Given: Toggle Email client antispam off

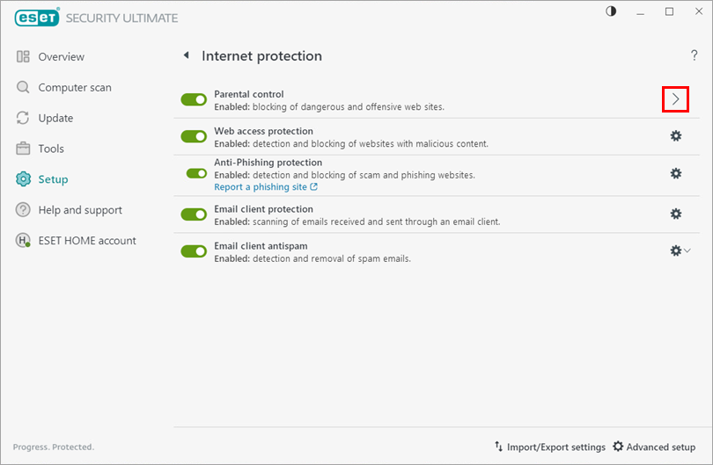Looking at the screenshot, I should [x=194, y=251].
